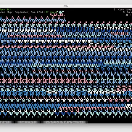Open the ../projects/kitty/journal tab
The image size is (132, 132).
[64, 122]
